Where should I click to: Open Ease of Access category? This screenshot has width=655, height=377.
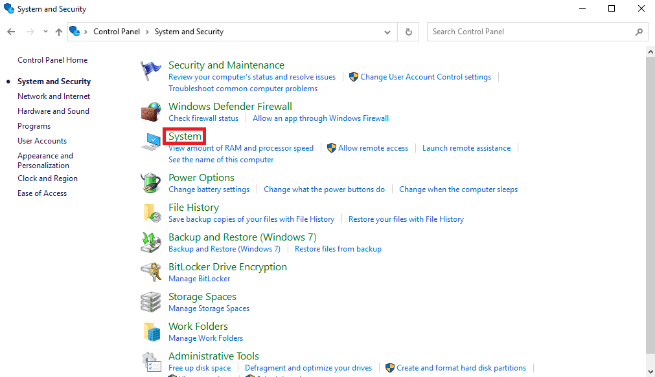point(42,193)
